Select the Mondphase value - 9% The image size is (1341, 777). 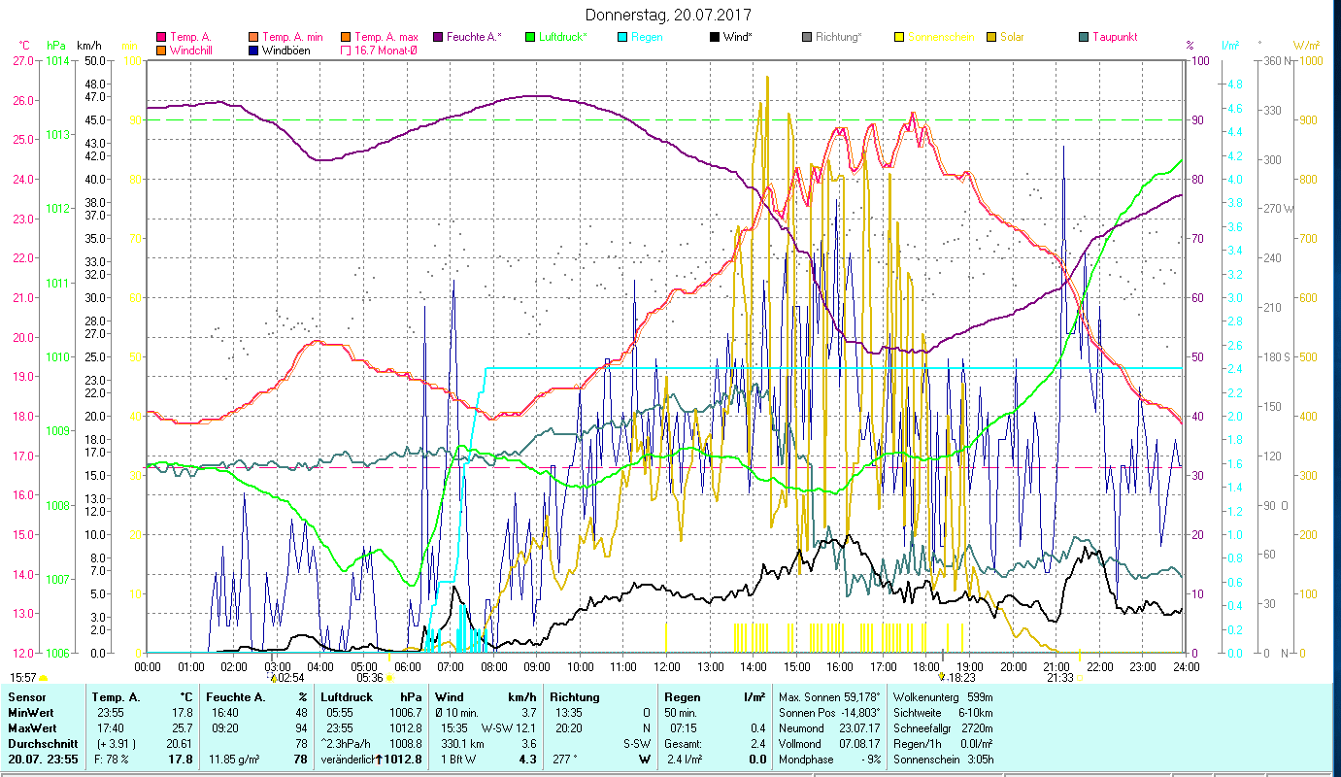click(x=869, y=760)
